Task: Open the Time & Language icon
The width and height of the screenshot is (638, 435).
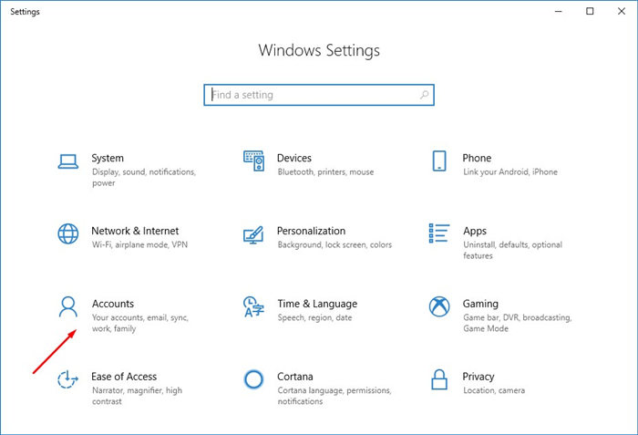Action: (x=253, y=306)
